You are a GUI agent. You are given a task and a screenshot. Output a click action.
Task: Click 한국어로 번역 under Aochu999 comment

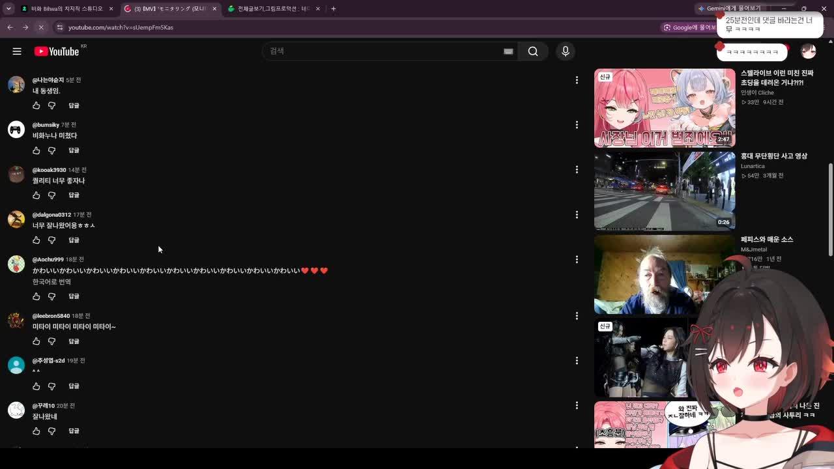(51, 282)
